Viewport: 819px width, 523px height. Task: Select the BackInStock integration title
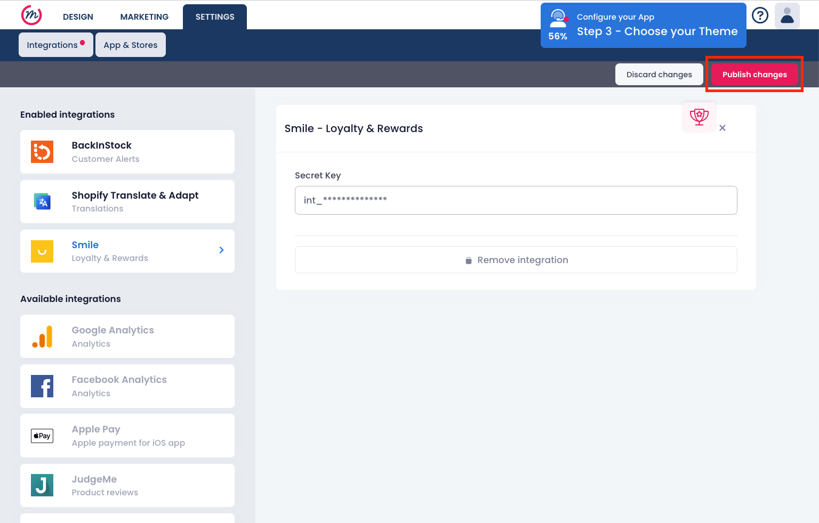pos(101,145)
